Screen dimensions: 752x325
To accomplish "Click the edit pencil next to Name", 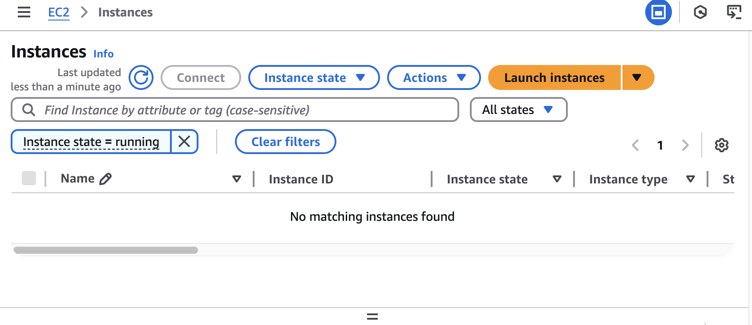I will 105,179.
